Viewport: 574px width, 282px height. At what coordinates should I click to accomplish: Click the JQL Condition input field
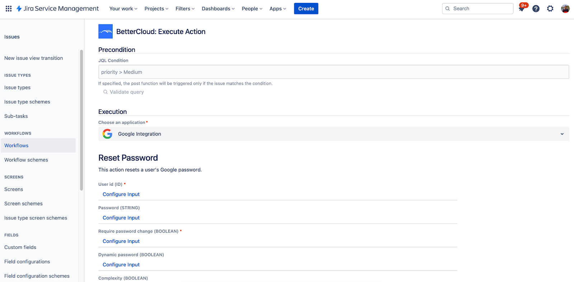pos(334,72)
